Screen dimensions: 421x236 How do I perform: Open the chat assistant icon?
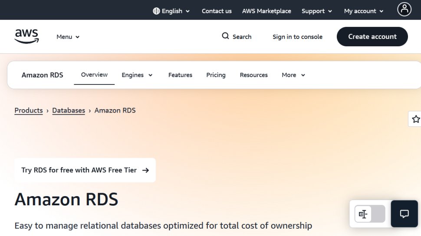point(404,214)
